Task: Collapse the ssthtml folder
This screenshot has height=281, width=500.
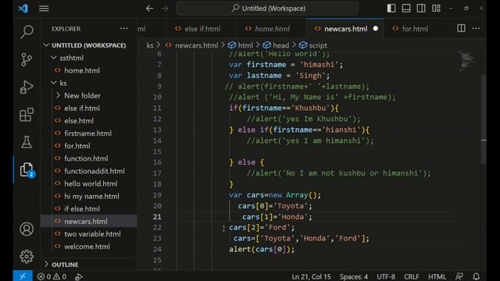Action: click(89, 58)
